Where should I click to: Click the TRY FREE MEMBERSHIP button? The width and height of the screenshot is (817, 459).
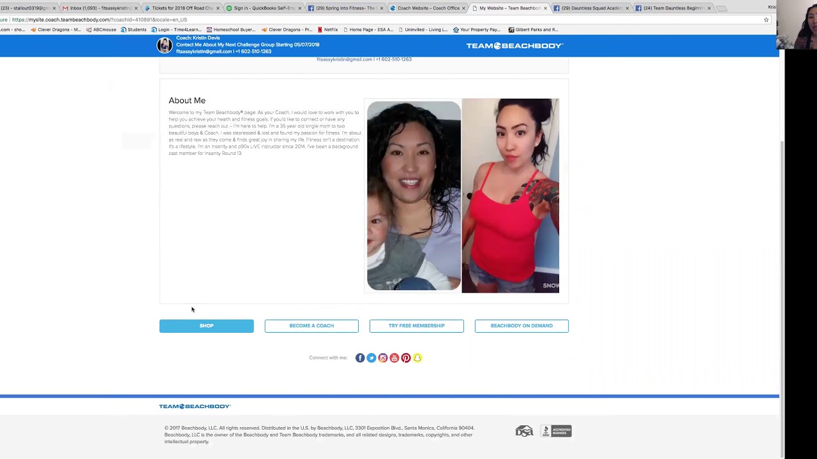(x=416, y=326)
